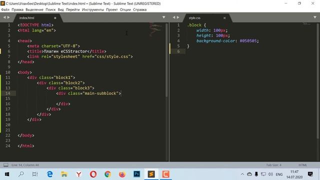Screen dimensions: 320x180
Task: Toggle the side bar status icon
Action: (6, 165)
